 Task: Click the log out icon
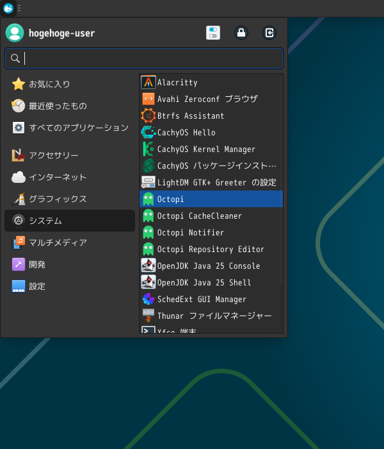[269, 33]
